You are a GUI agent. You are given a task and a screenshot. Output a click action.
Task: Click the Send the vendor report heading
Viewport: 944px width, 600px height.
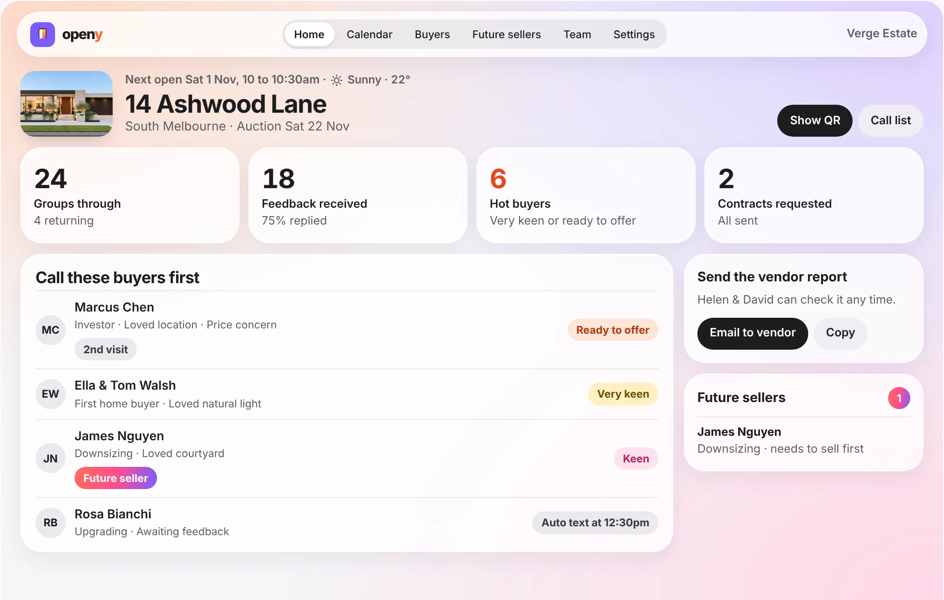(x=772, y=276)
